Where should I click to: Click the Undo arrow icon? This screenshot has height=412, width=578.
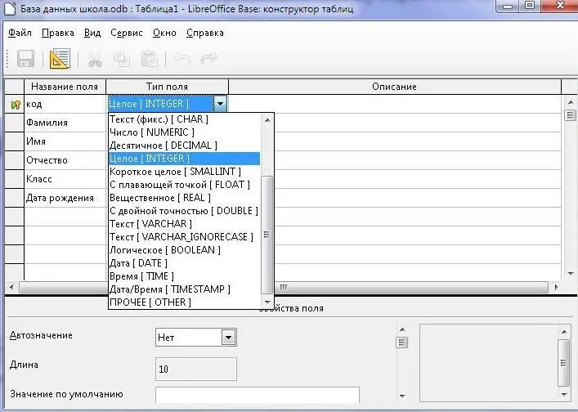click(182, 58)
